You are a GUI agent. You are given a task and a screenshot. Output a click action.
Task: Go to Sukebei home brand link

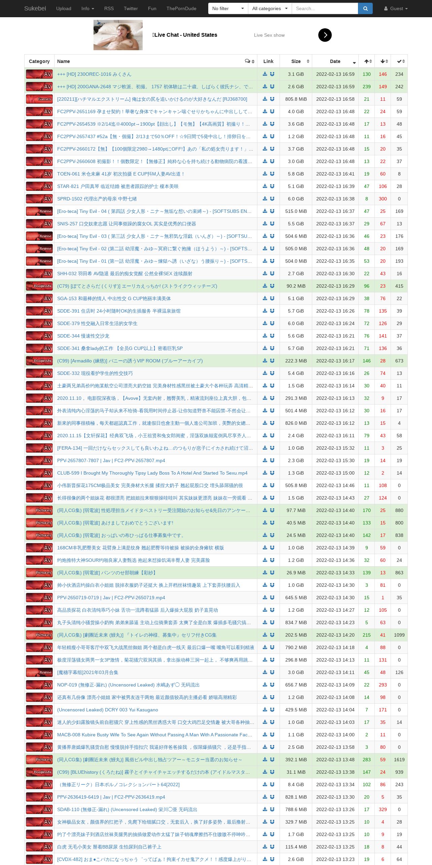tap(35, 8)
